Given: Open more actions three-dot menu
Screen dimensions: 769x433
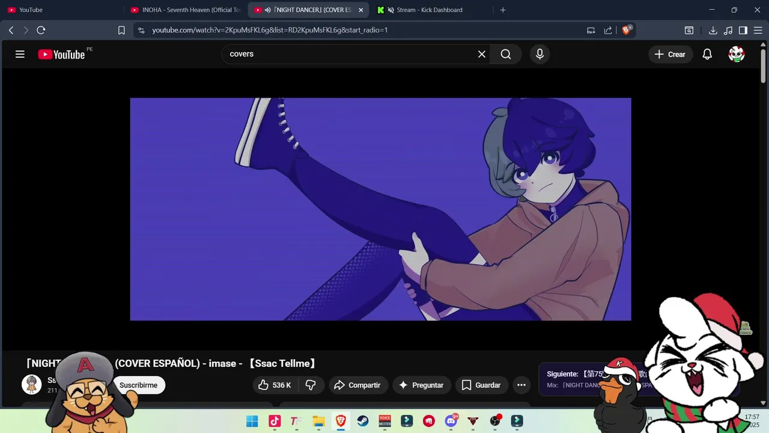Looking at the screenshot, I should pos(521,385).
